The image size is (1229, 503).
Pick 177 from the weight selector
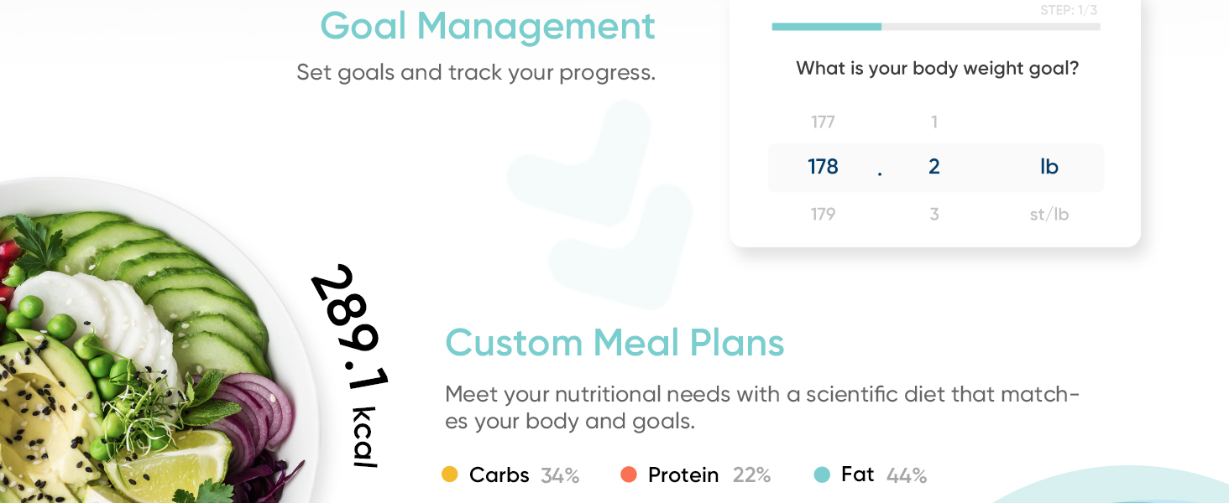pos(824,122)
